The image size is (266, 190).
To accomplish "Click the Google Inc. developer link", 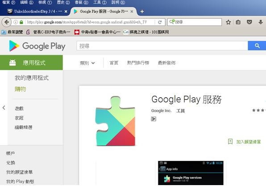I will [x=161, y=111].
